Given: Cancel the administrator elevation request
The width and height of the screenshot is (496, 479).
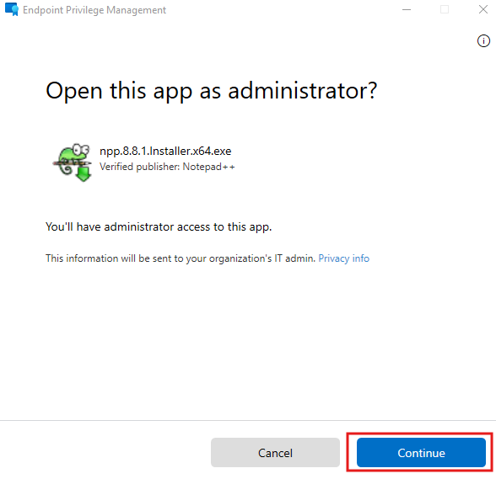Looking at the screenshot, I should (275, 452).
